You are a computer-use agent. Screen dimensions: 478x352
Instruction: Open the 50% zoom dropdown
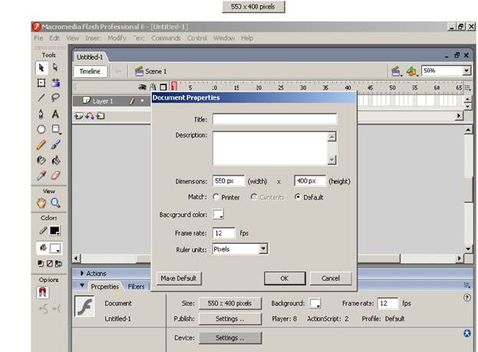tap(466, 71)
